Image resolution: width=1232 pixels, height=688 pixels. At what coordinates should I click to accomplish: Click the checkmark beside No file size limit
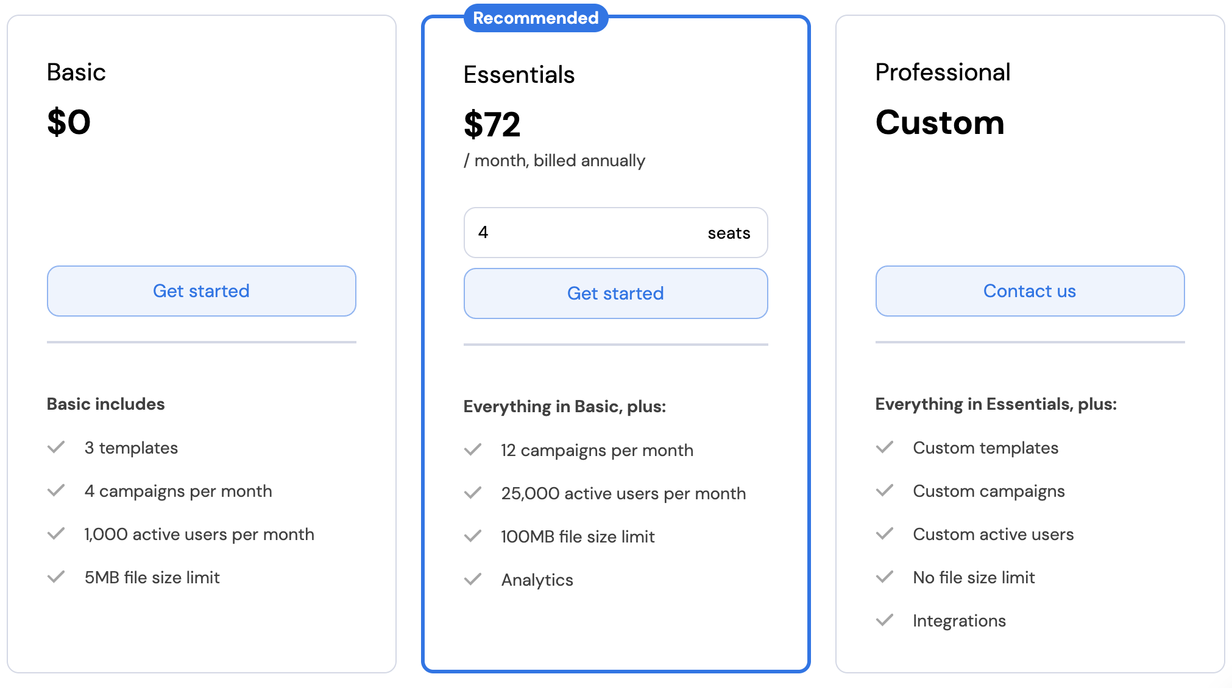pos(885,577)
